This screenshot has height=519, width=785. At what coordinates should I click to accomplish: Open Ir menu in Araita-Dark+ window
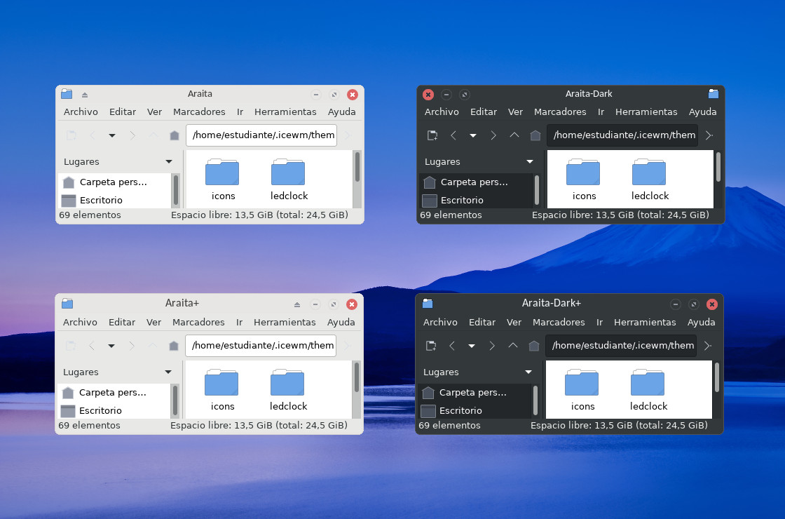point(599,322)
